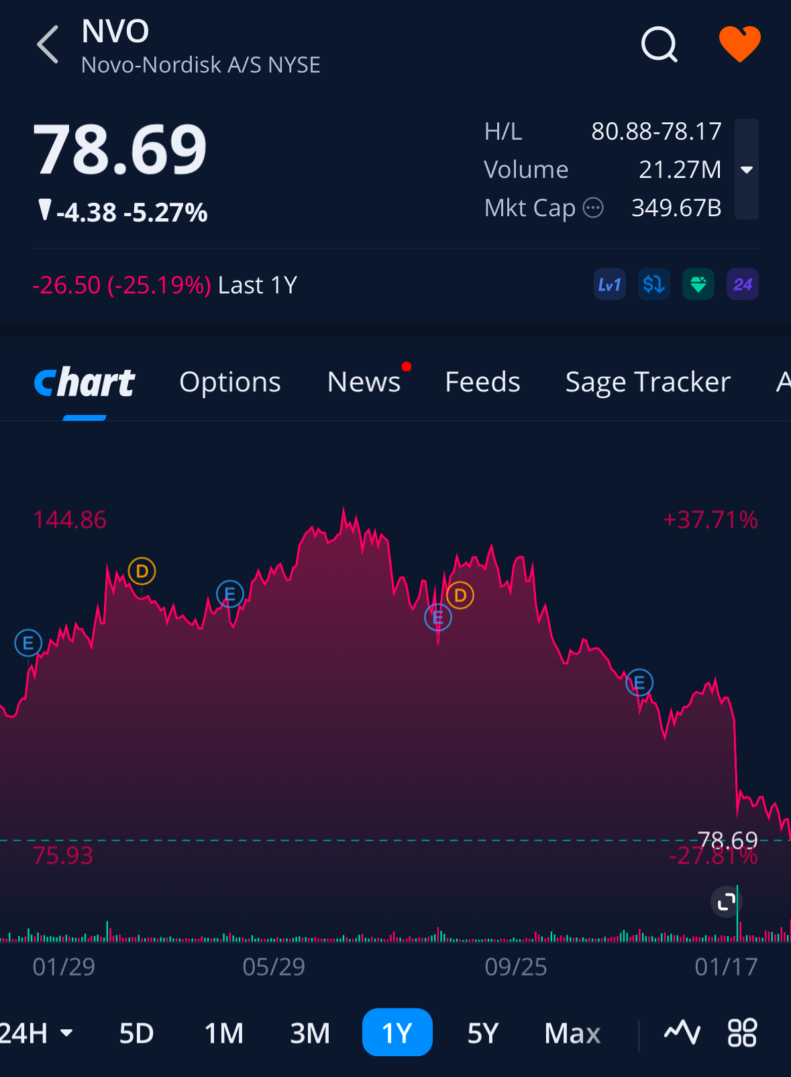This screenshot has width=791, height=1077.
Task: Expand the chart to fullscreen icon
Action: pyautogui.click(x=726, y=902)
